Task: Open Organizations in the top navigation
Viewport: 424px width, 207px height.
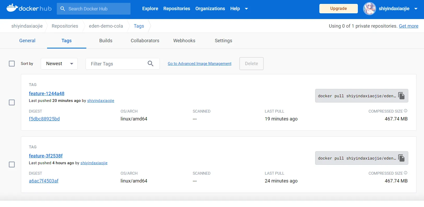Action: pos(210,9)
